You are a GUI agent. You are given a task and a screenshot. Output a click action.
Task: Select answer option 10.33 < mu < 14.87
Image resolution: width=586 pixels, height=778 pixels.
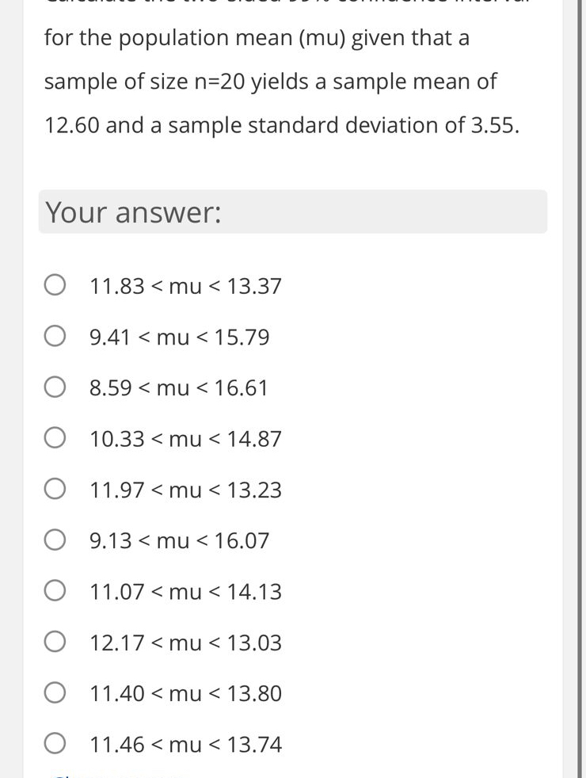185,439
